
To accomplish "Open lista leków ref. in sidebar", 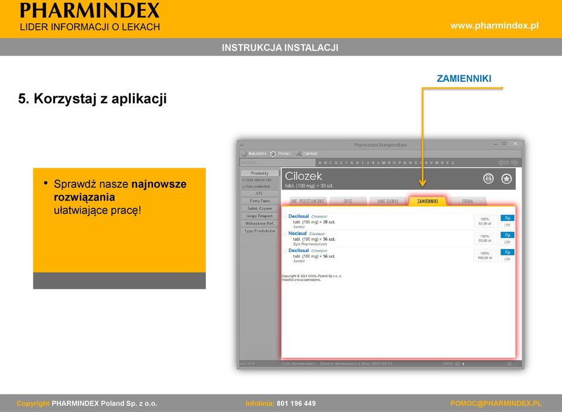I will click(x=258, y=180).
